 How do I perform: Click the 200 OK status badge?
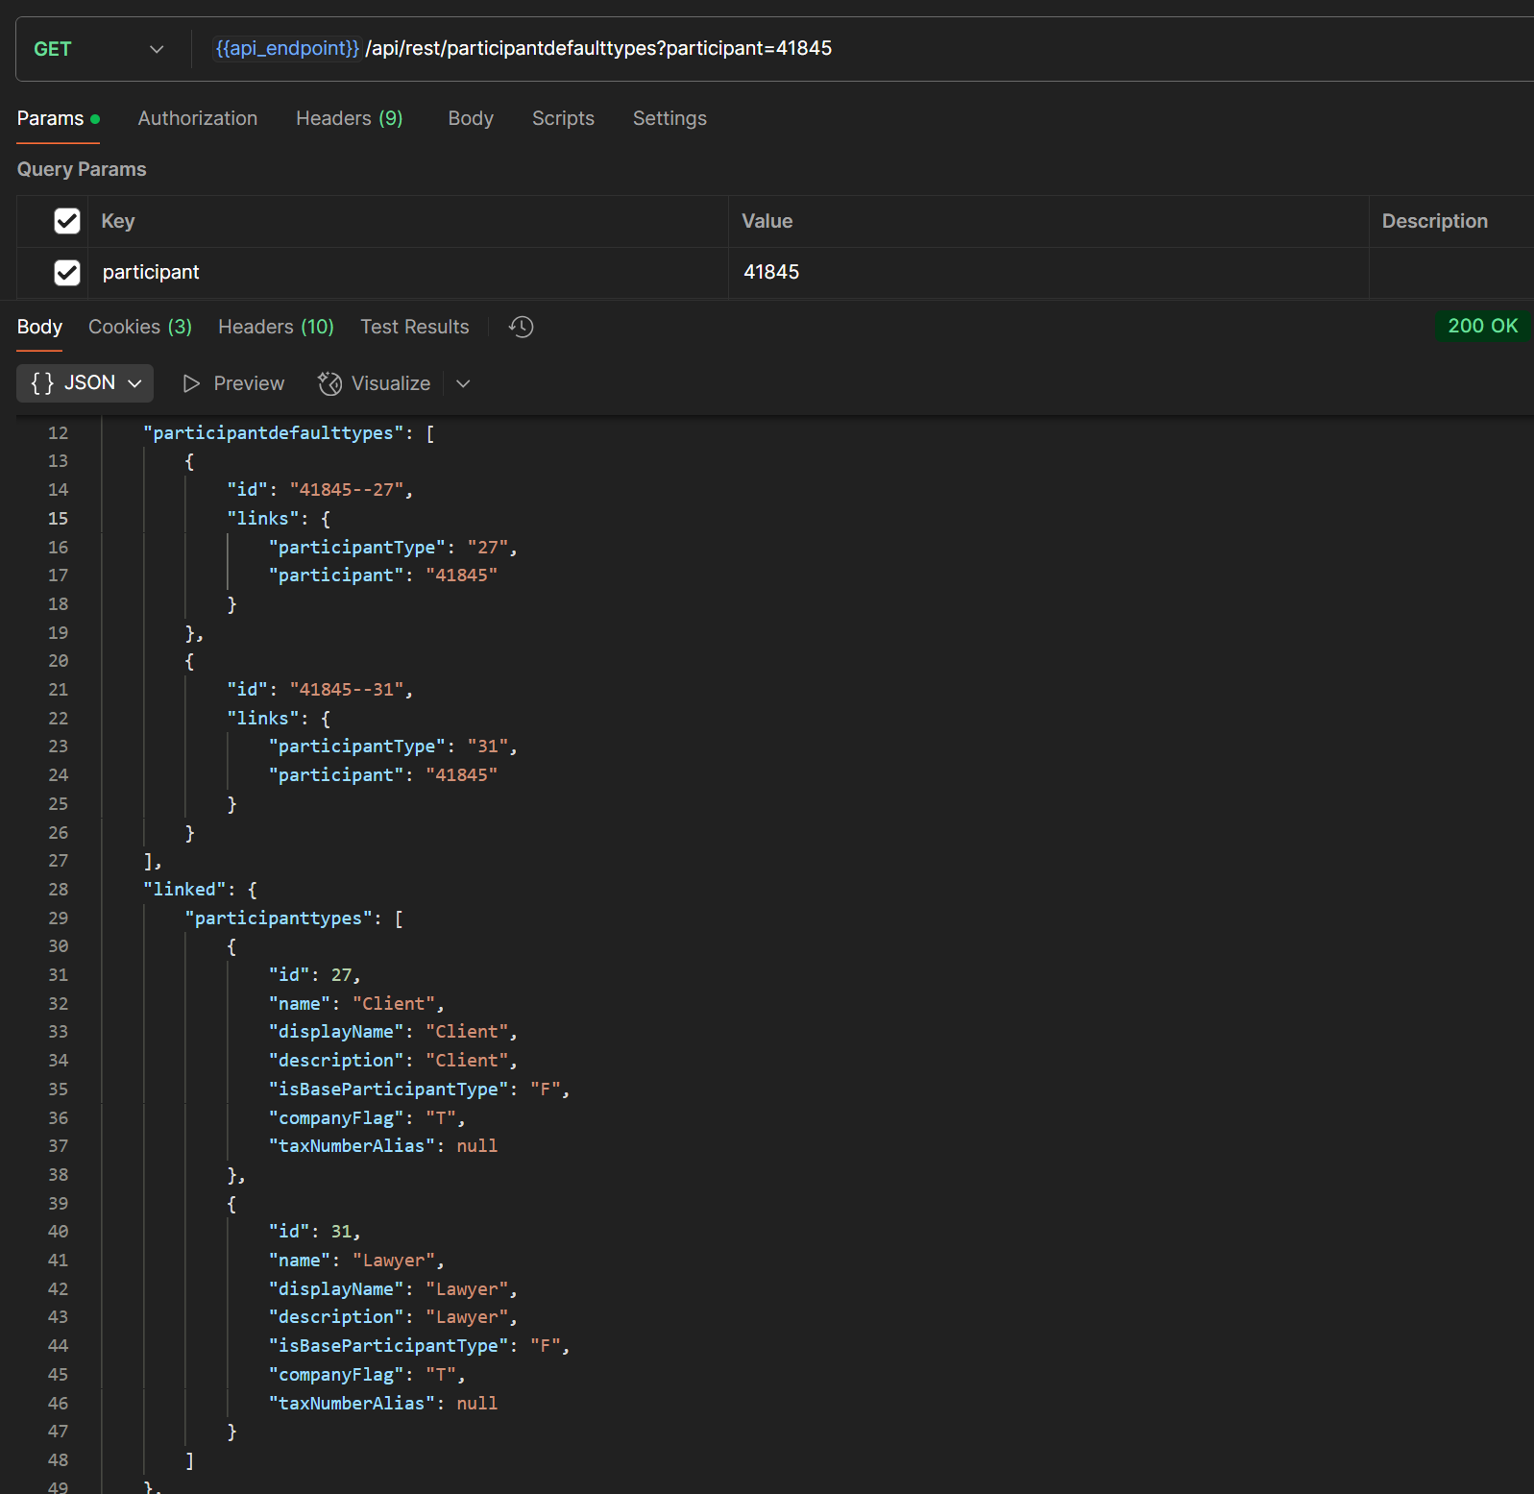(x=1482, y=326)
